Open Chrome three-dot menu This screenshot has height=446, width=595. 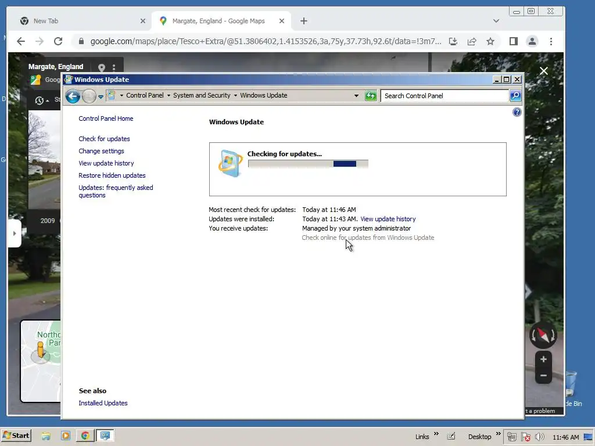pyautogui.click(x=551, y=41)
